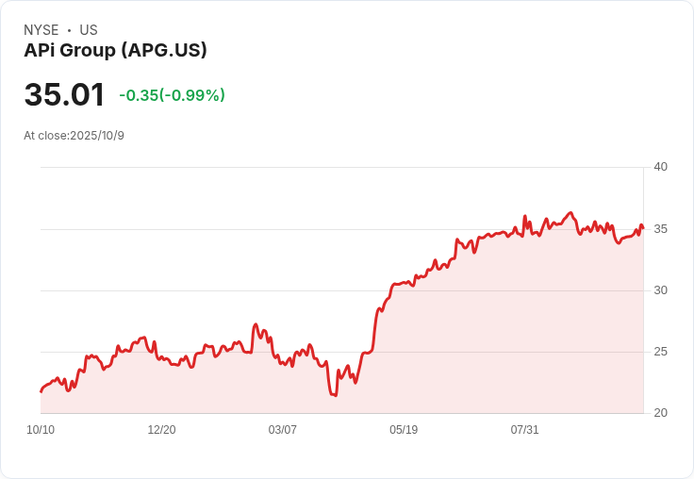694x479 pixels.
Task: Click the 12/20 date on x-axis
Action: pos(161,429)
